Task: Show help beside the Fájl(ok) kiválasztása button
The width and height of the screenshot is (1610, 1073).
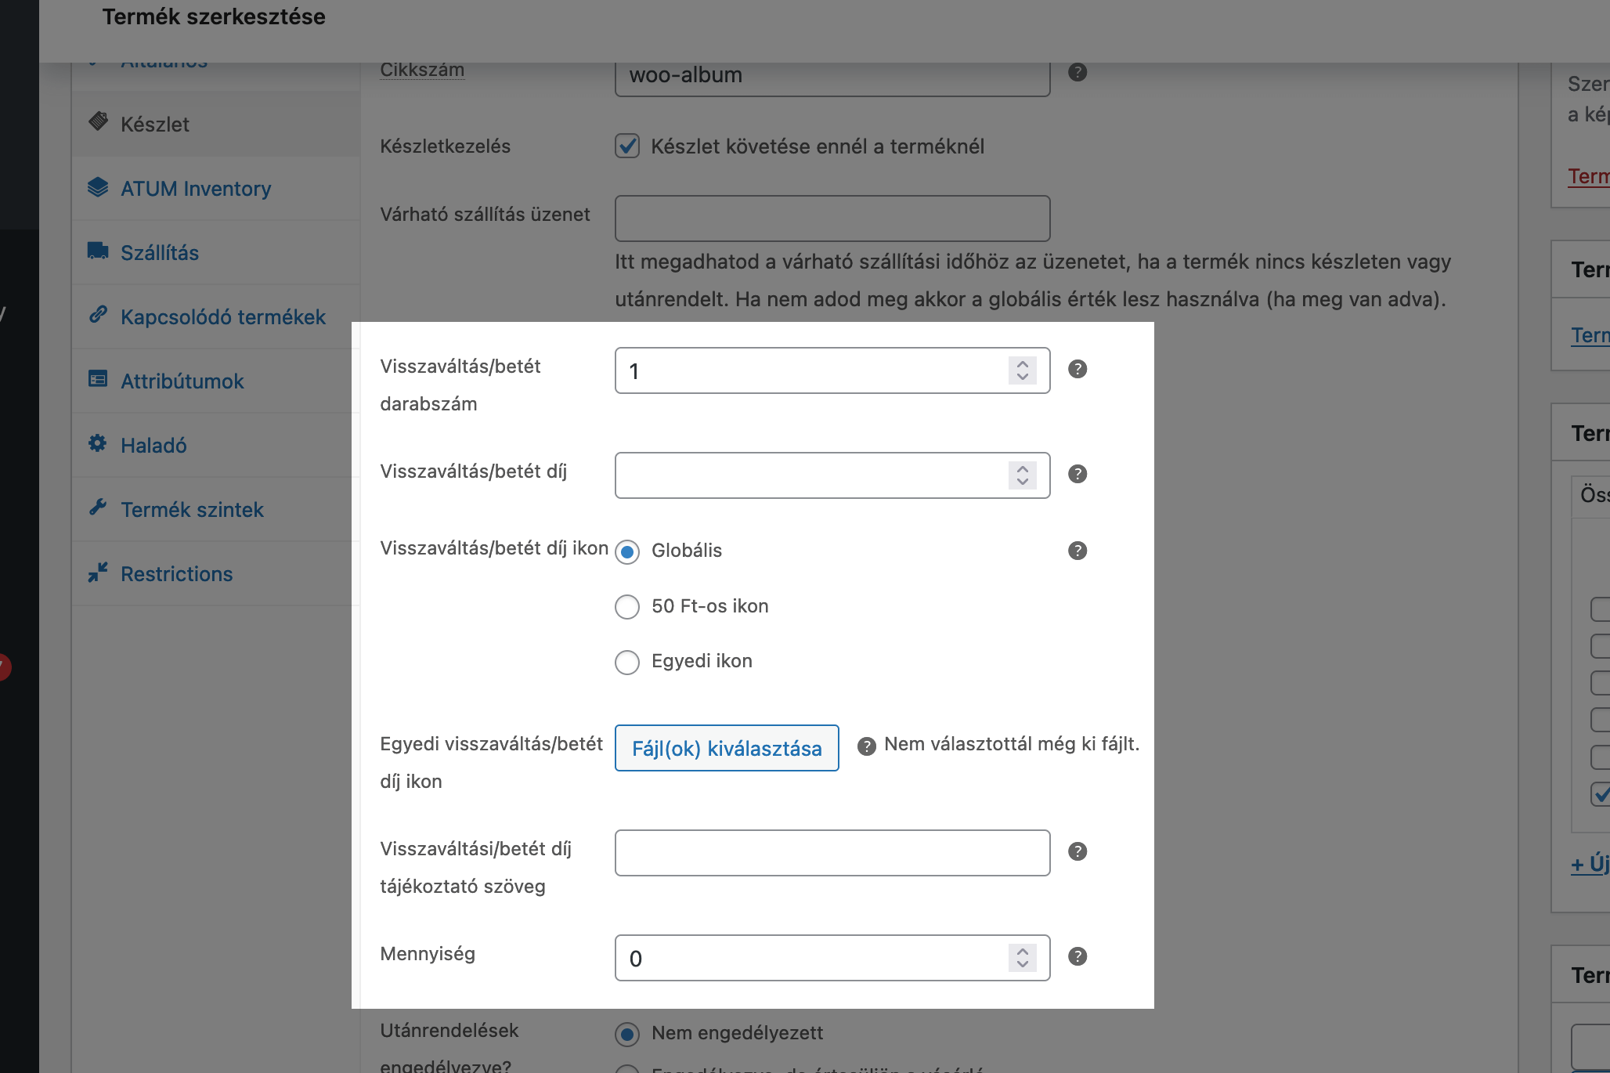Action: [867, 746]
